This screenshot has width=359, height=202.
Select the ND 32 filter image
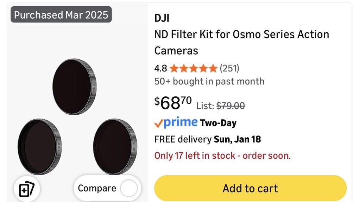pos(74,86)
